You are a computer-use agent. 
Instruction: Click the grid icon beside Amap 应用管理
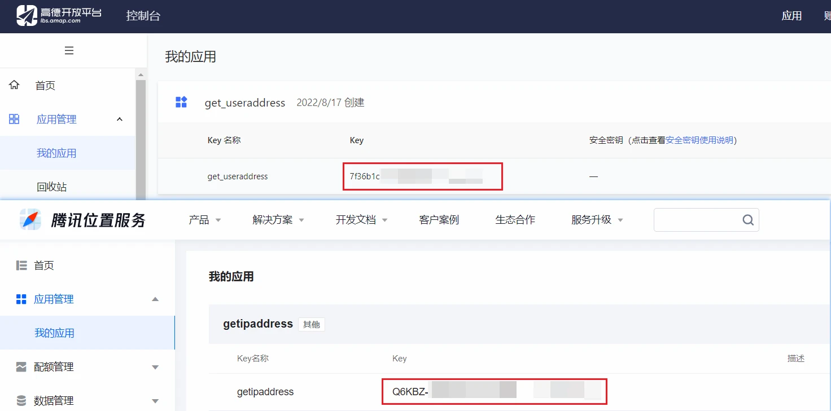click(15, 119)
